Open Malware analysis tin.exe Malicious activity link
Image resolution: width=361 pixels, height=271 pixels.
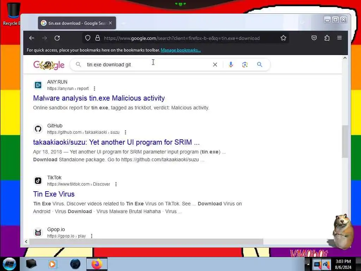[99, 98]
